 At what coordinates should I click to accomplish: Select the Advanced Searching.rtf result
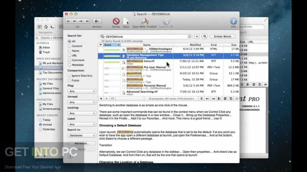[x=169, y=93]
